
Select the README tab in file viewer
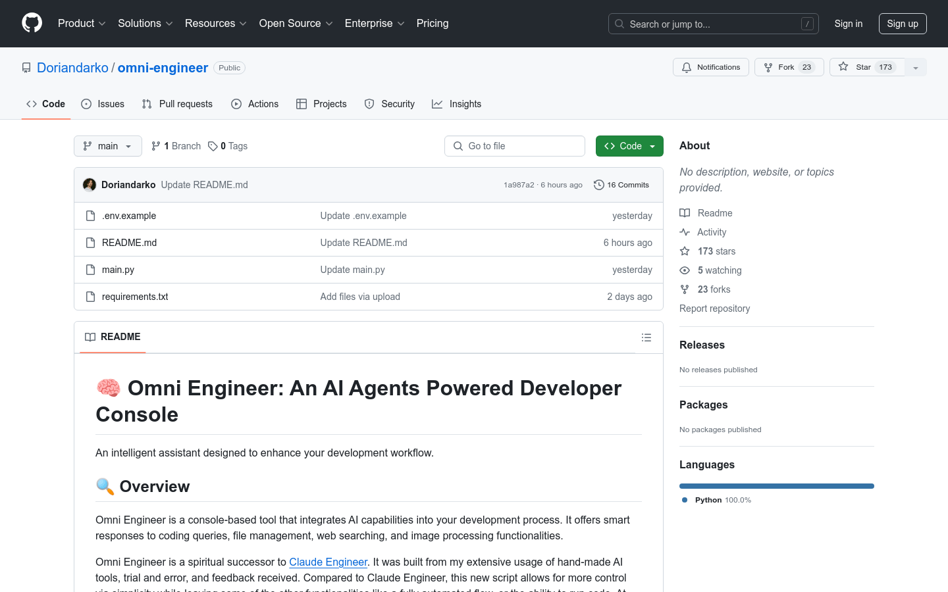(113, 337)
